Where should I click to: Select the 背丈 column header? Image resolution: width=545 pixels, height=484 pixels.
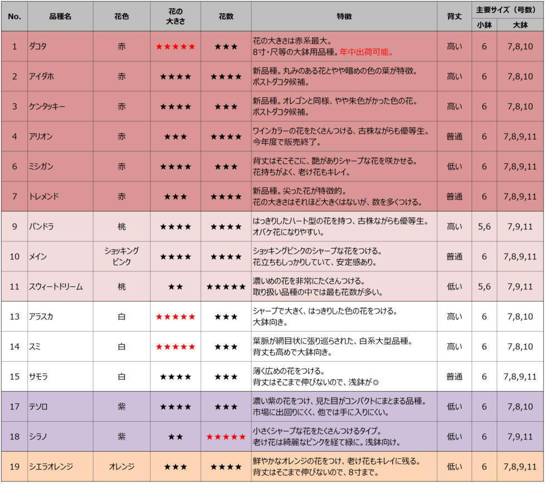pyautogui.click(x=454, y=17)
